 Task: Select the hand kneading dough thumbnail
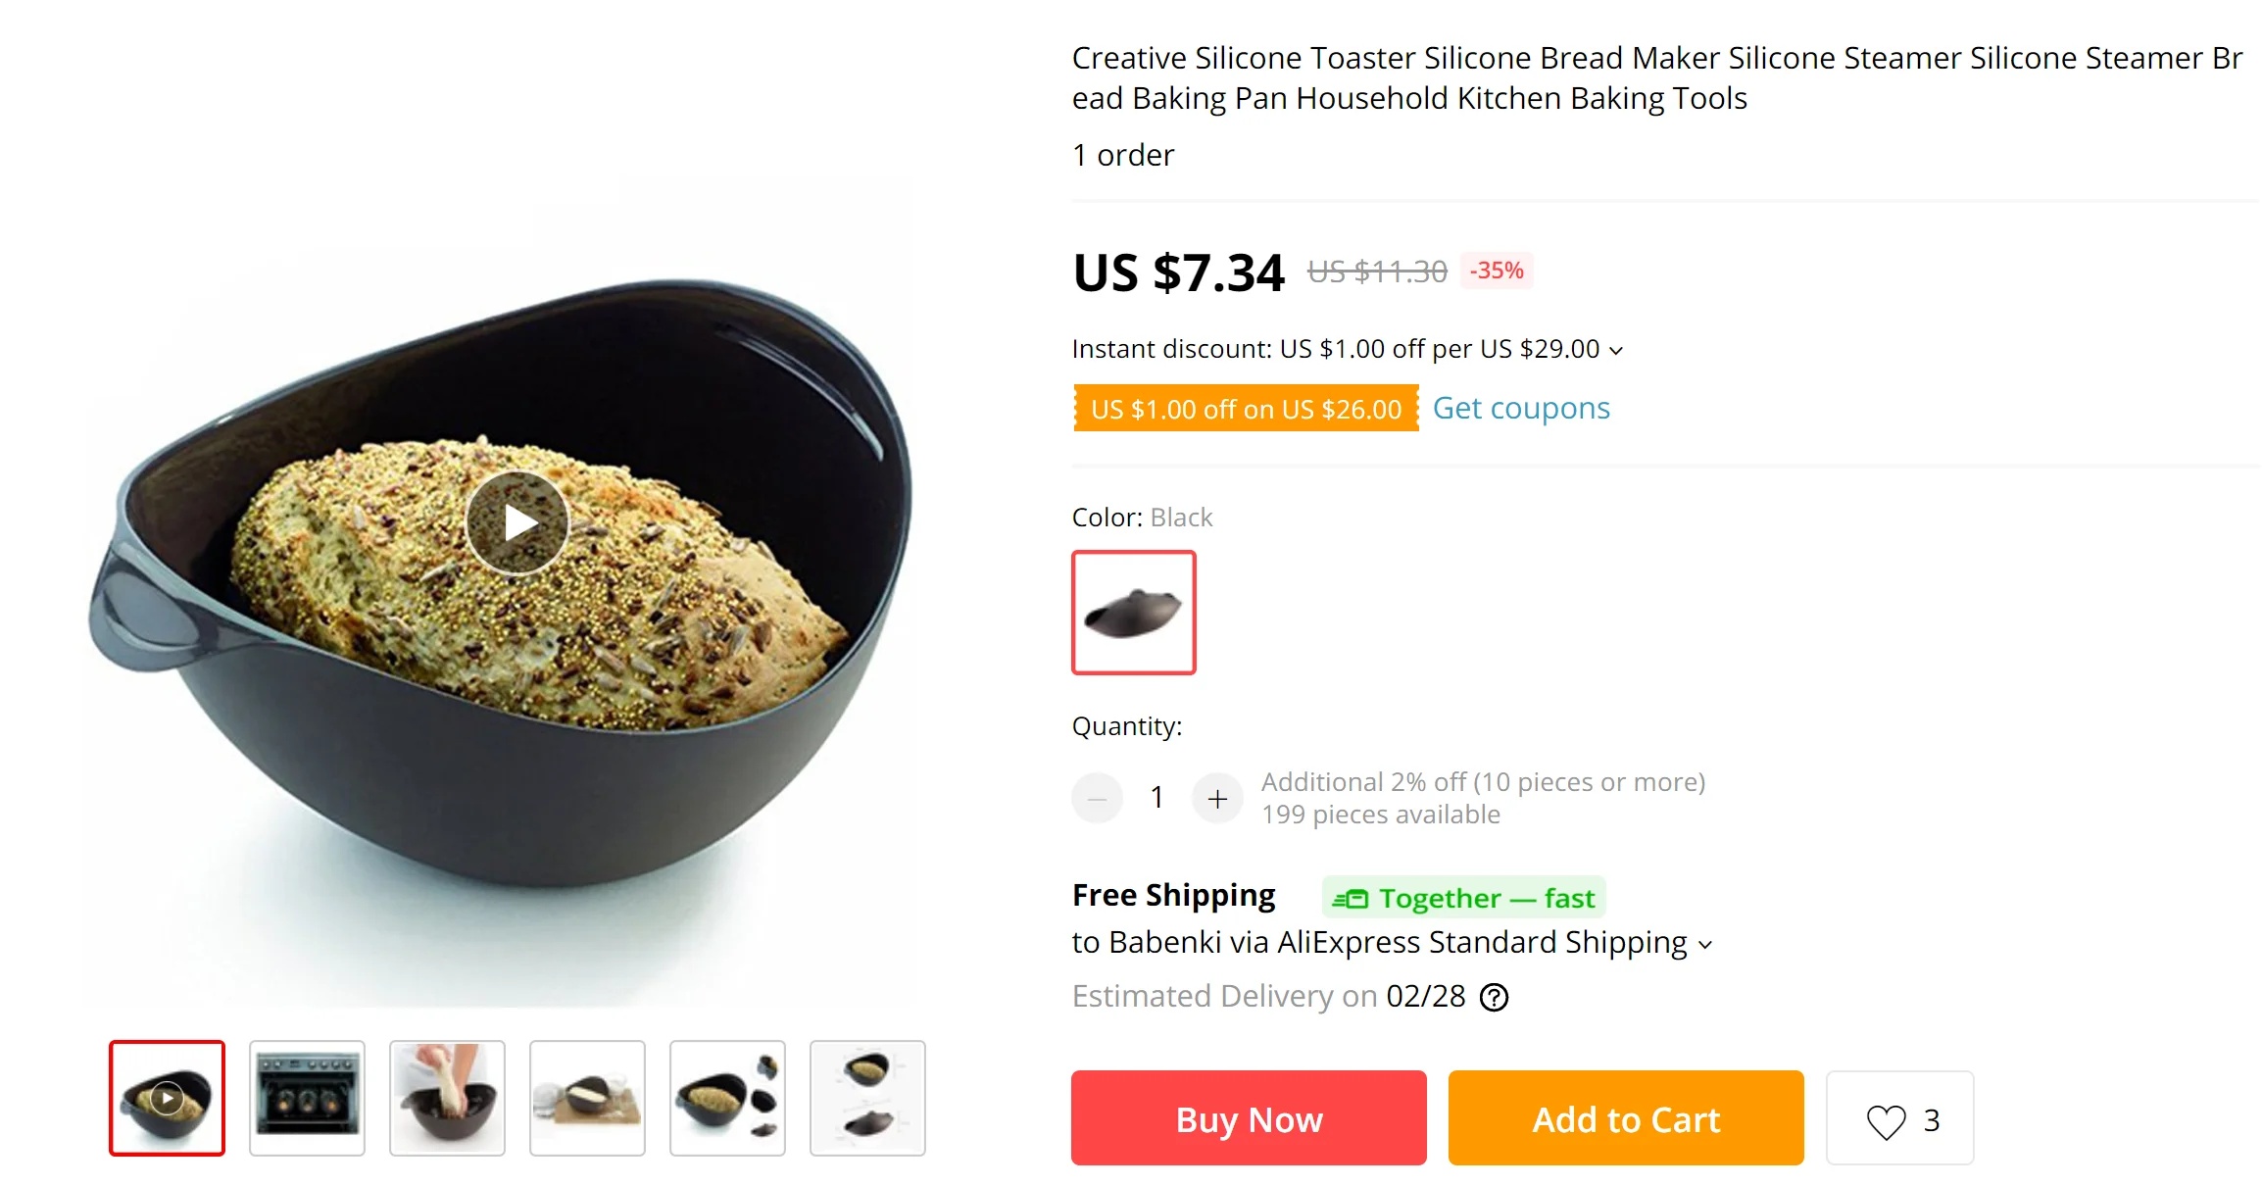pyautogui.click(x=447, y=1098)
